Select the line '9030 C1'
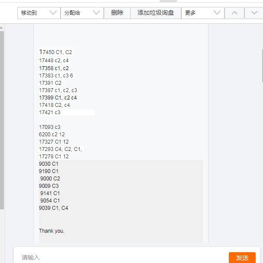This screenshot has width=263, height=263. [48, 164]
